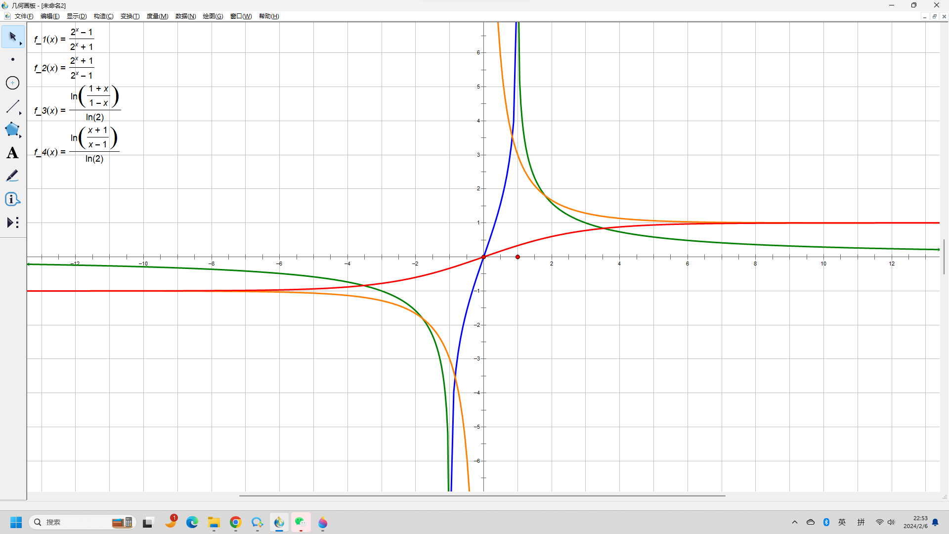Image resolution: width=949 pixels, height=534 pixels.
Task: Open the orange app with notification badge
Action: 171,522
